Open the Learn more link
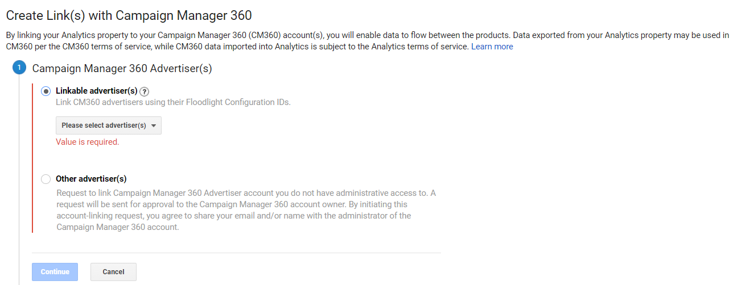Screen dimensions: 742x285 pyautogui.click(x=492, y=47)
